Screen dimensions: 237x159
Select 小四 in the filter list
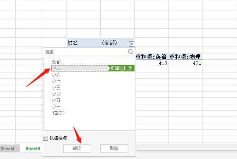point(56,94)
